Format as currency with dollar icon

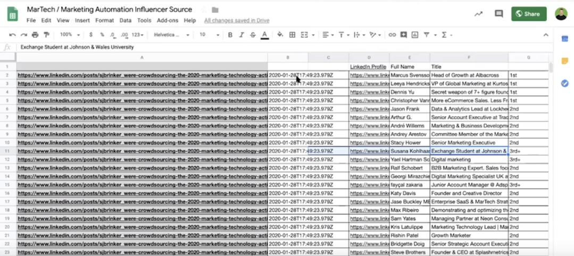(91, 35)
